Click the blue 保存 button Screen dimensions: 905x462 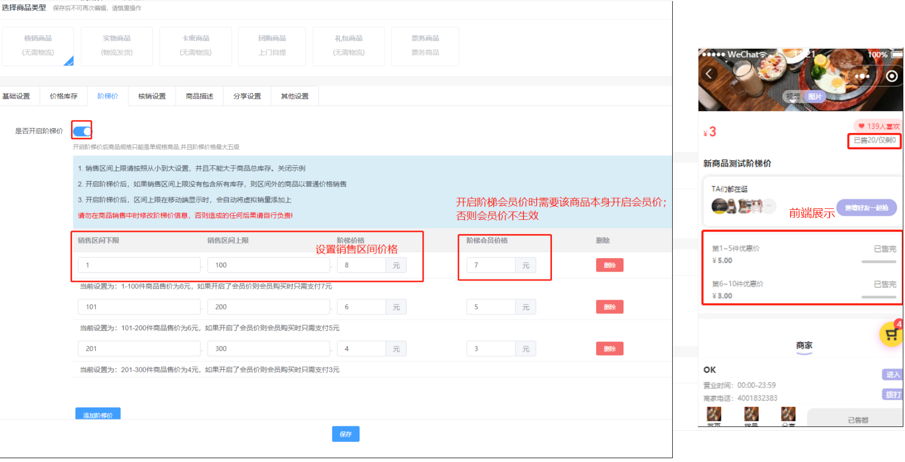pyautogui.click(x=345, y=434)
